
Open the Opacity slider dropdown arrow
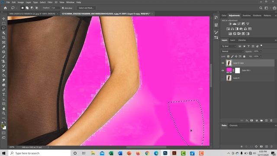(261, 51)
